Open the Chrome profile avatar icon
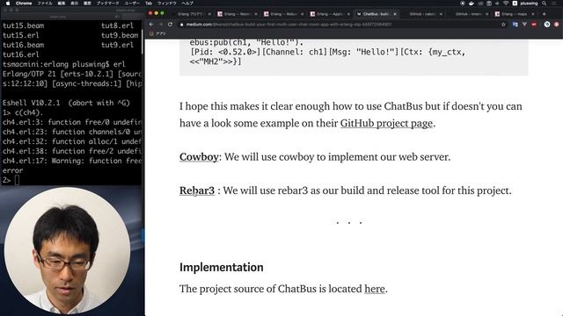The width and height of the screenshot is (563, 316). click(547, 25)
